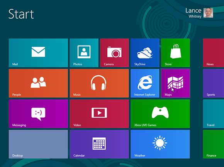This screenshot has height=167, width=224.
Task: Click Lance Whitney's account picture
Action: click(x=208, y=13)
